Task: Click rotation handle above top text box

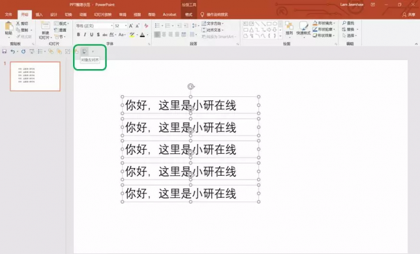Action: point(191,87)
